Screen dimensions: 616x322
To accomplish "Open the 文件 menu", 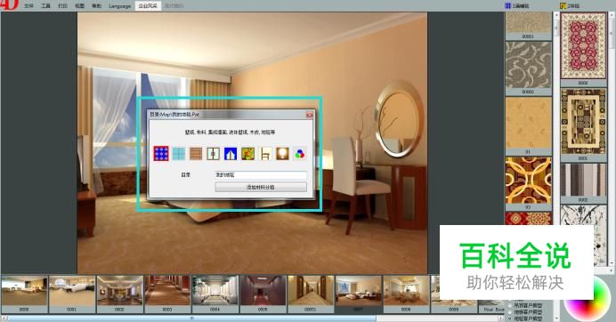I will tap(28, 6).
